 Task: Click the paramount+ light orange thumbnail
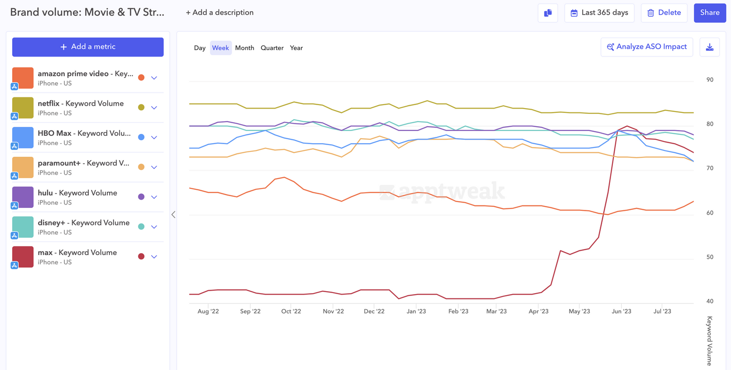pyautogui.click(x=23, y=167)
